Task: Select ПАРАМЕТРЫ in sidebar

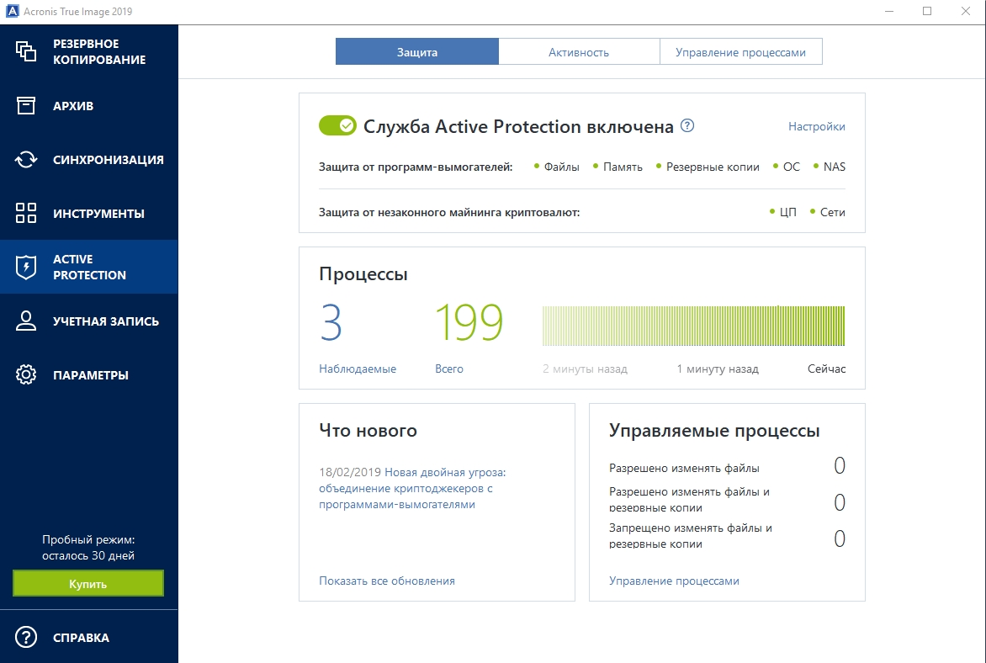Action: [89, 375]
